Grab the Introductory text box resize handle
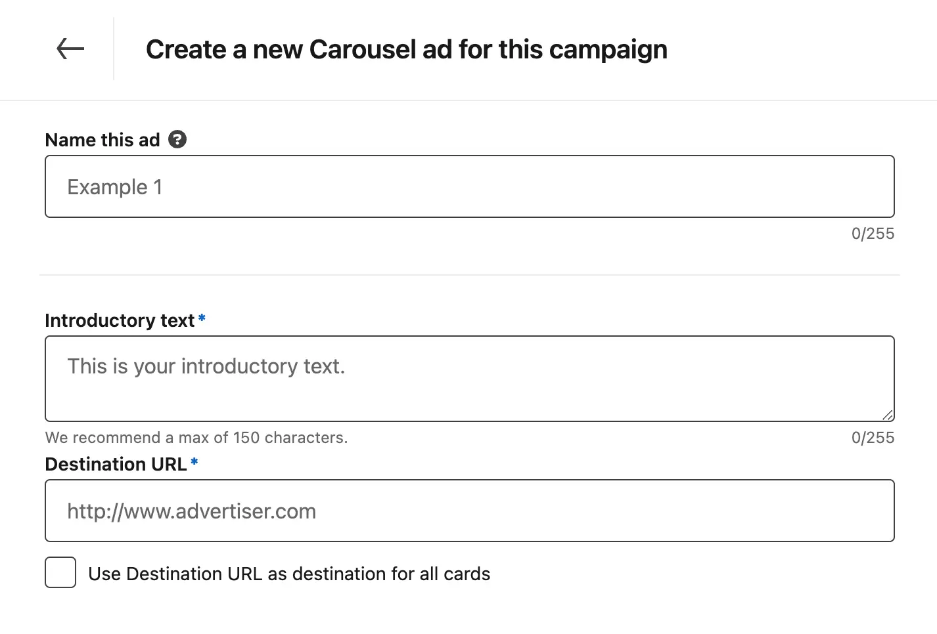Screen dimensions: 937x634 [888, 415]
